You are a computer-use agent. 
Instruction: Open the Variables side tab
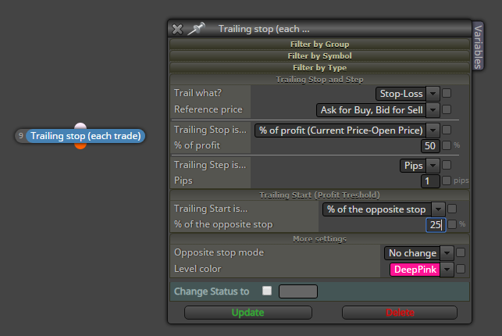(478, 46)
